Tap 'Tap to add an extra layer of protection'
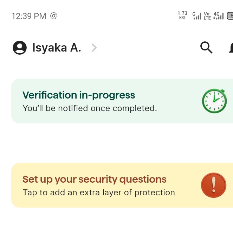The width and height of the screenshot is (233, 229). [x=99, y=193]
